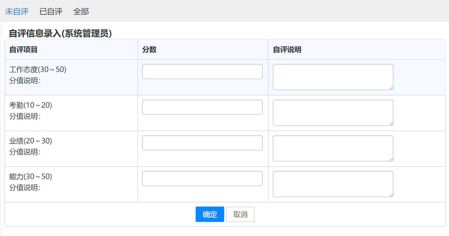Select the 全部 tab
The height and width of the screenshot is (236, 449).
coord(81,12)
